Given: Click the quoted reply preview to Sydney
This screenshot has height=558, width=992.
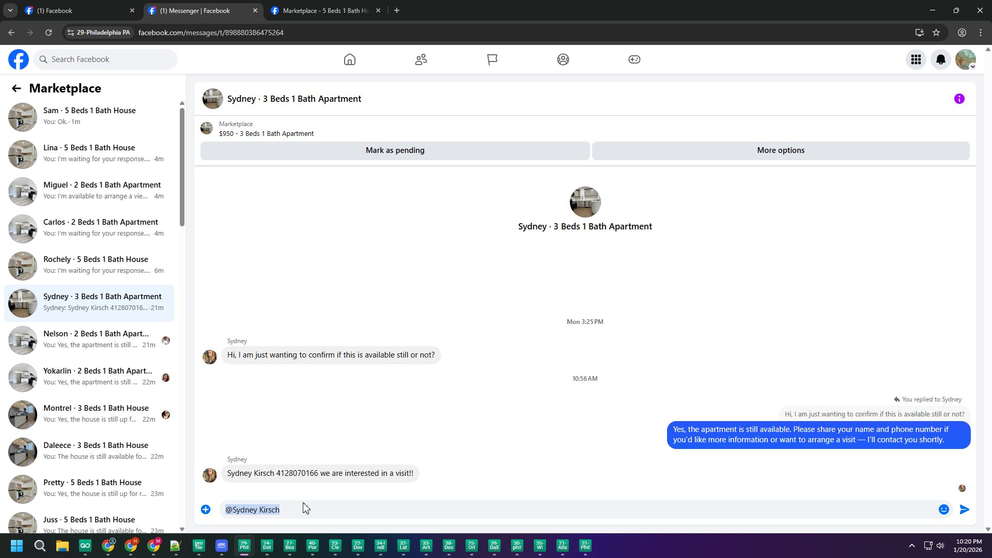Looking at the screenshot, I should point(874,414).
